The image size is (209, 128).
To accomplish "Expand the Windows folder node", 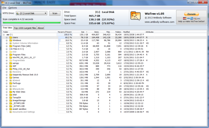I will [6, 40].
